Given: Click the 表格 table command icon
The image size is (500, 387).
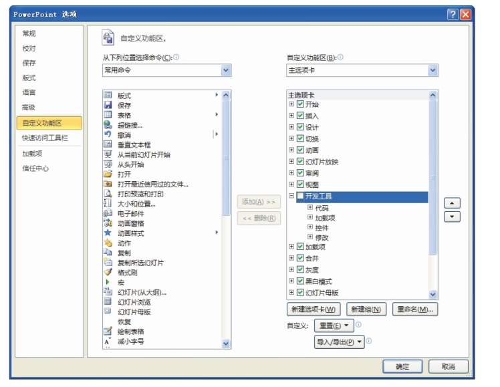Looking at the screenshot, I should point(108,115).
